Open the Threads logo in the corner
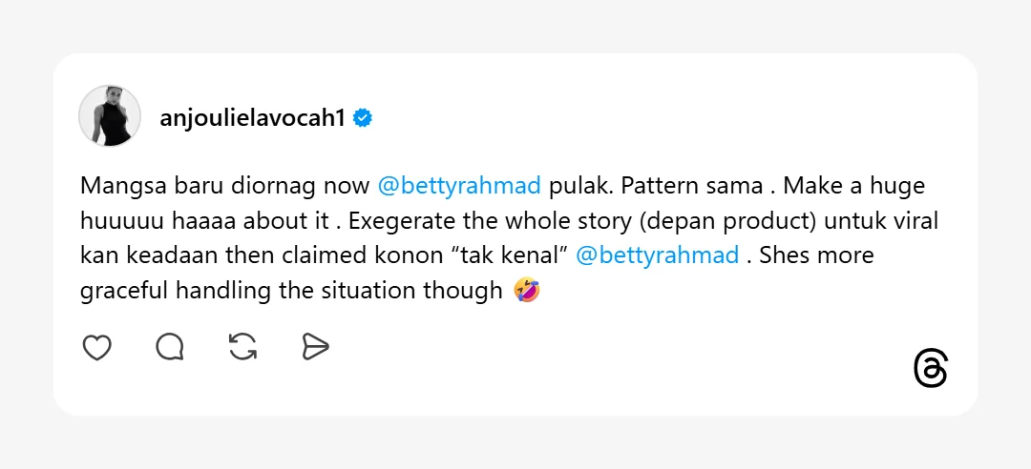Screen dimensions: 1031x469 click(931, 369)
